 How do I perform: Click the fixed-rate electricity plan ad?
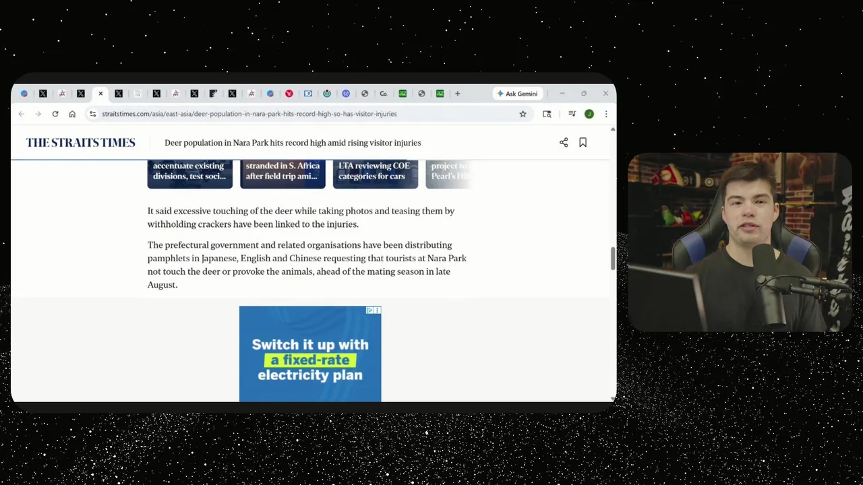pyautogui.click(x=310, y=354)
